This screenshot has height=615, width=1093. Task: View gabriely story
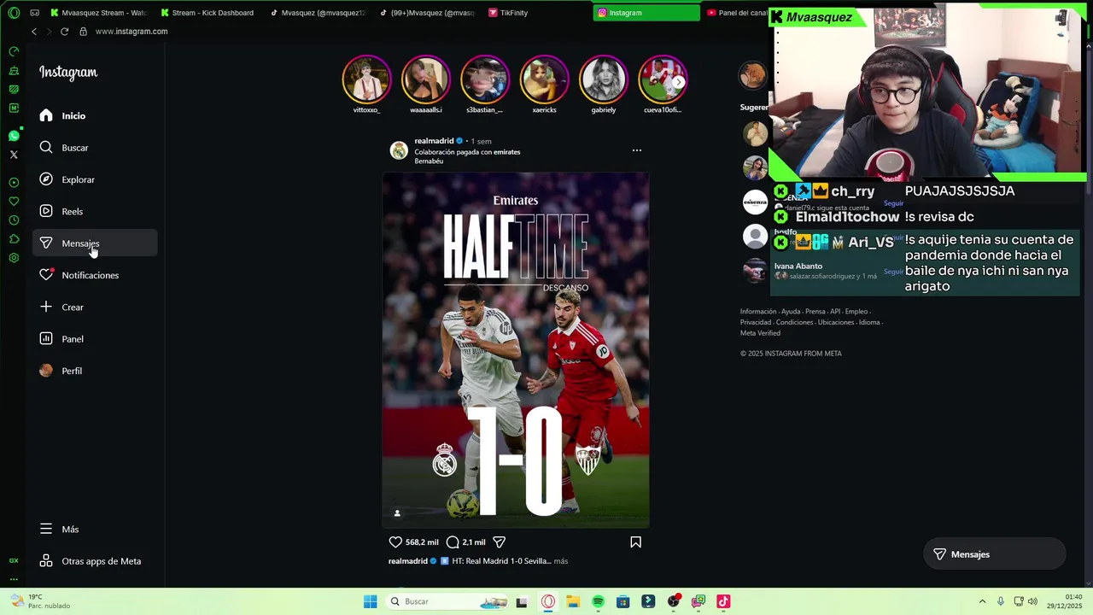click(603, 79)
